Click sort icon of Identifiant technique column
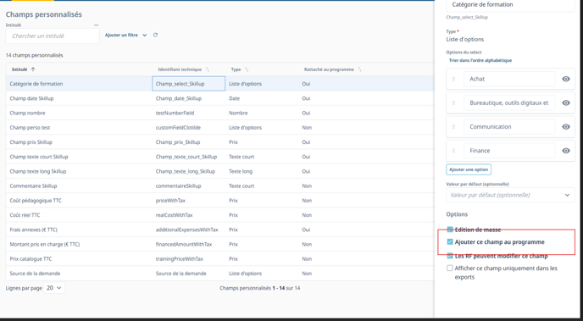The width and height of the screenshot is (583, 321). [208, 69]
